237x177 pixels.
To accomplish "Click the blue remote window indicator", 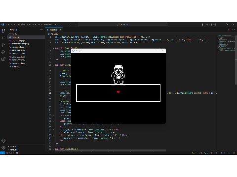I will click(x=2, y=153).
